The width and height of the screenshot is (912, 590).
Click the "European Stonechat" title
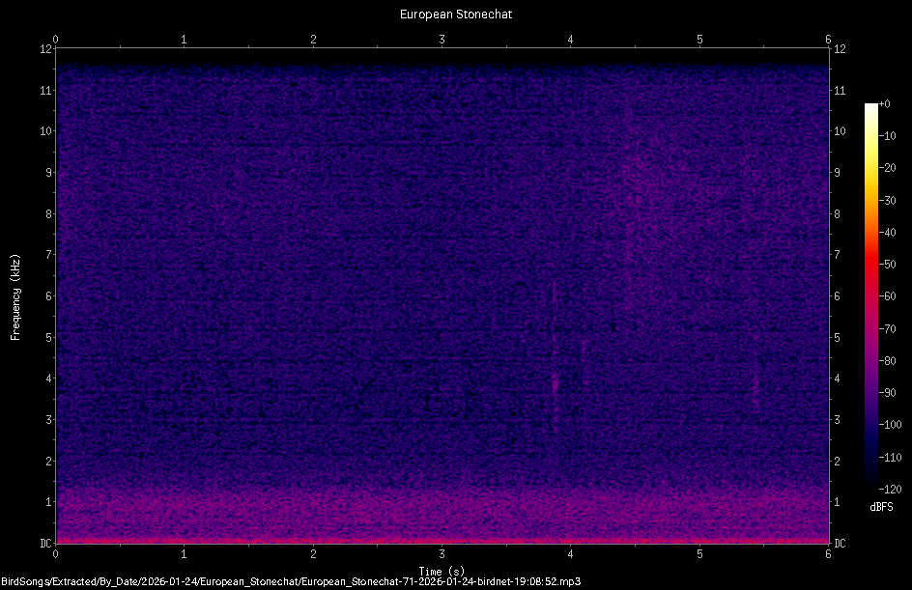coord(455,14)
